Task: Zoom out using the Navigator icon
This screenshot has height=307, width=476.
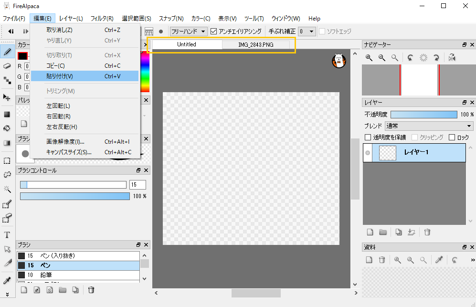Action: pyautogui.click(x=381, y=58)
